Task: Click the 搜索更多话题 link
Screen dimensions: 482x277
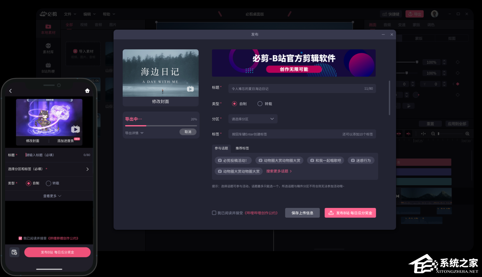Action: click(x=278, y=171)
